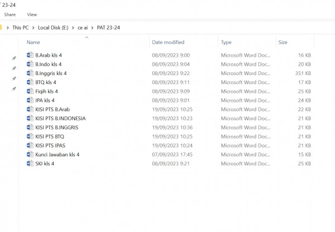
Task: Click Word icon of B.Inggris kls 4
Action: point(30,73)
